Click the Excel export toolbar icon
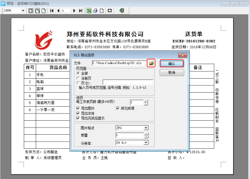 (89, 11)
